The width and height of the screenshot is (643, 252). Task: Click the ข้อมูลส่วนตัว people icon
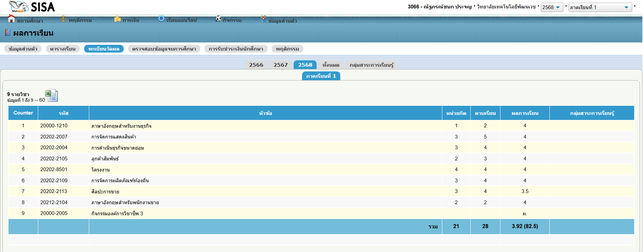click(263, 19)
